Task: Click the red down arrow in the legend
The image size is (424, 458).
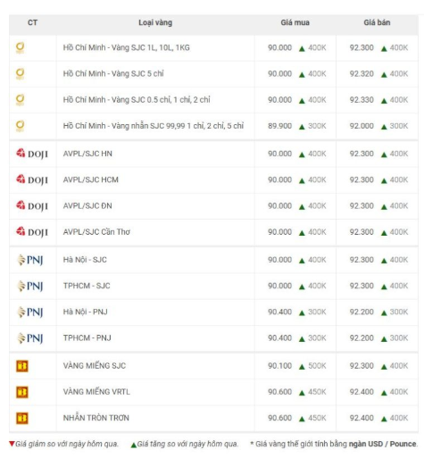Action: 12,444
